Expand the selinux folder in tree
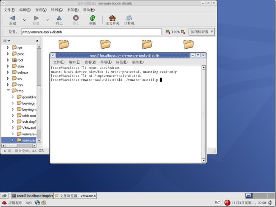 coord(8,72)
